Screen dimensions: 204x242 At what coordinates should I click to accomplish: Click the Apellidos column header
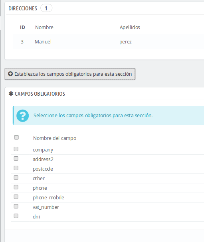(130, 28)
